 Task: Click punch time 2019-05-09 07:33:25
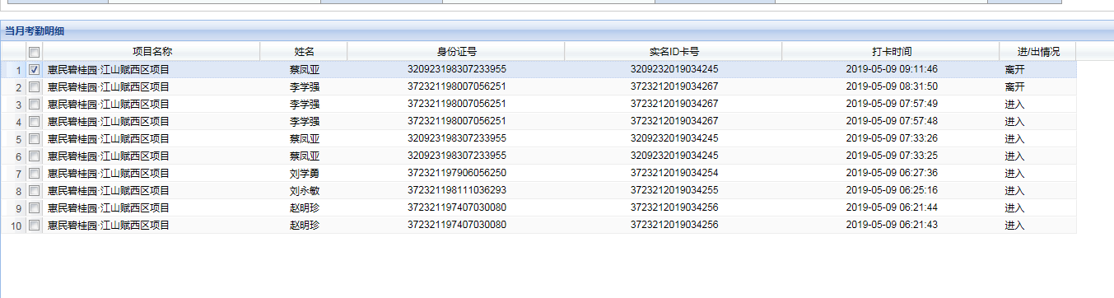tap(891, 156)
